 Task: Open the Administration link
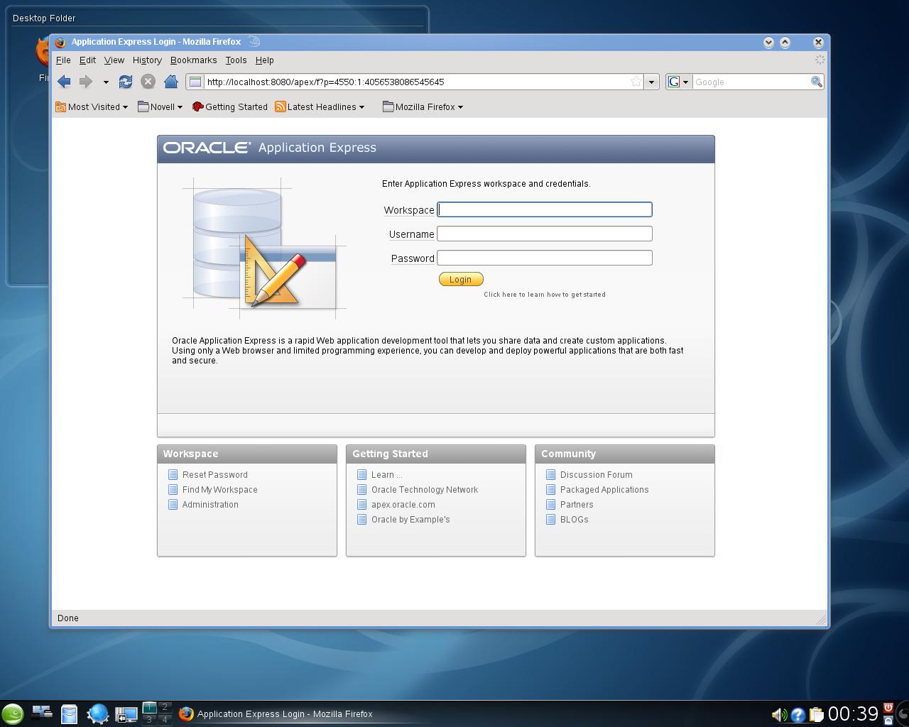(x=210, y=505)
